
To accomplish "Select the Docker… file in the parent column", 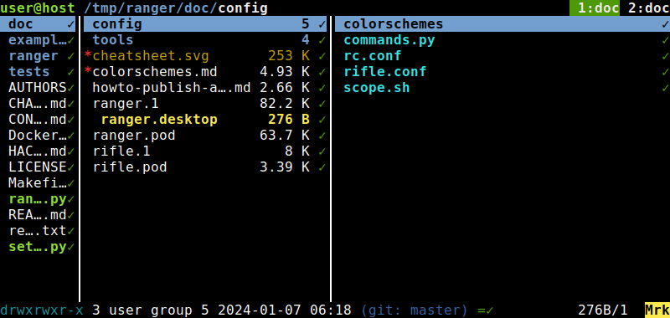I will [x=38, y=136].
